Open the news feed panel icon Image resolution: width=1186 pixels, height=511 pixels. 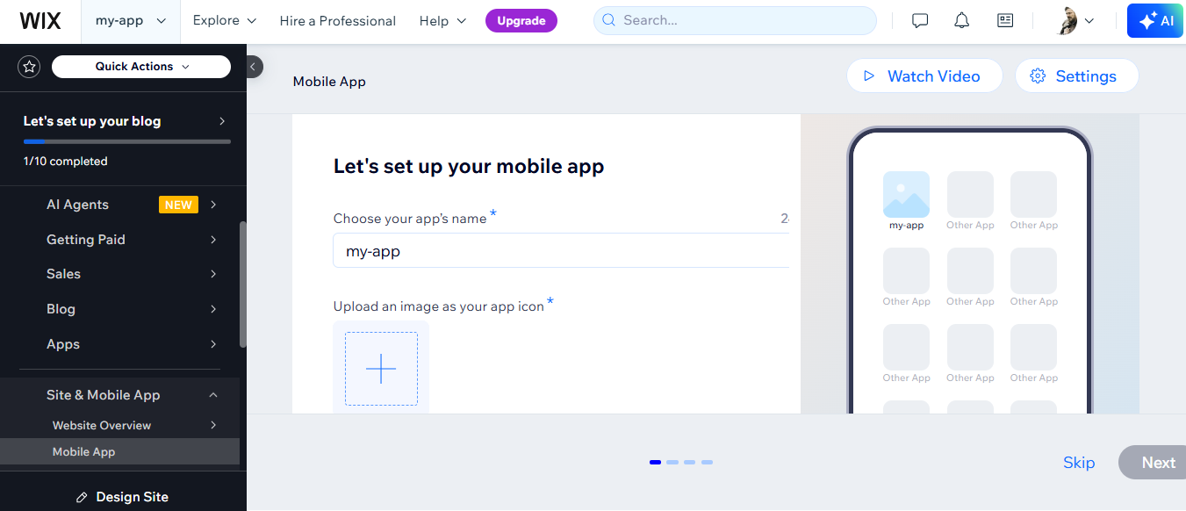point(1005,21)
